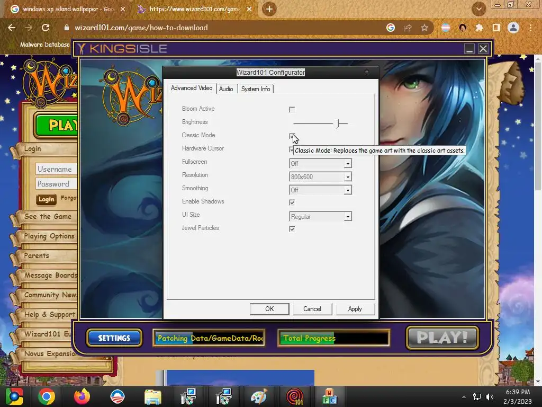Switch to Wizard101 spiral taskbar icon
Image resolution: width=542 pixels, height=407 pixels.
coord(294,396)
